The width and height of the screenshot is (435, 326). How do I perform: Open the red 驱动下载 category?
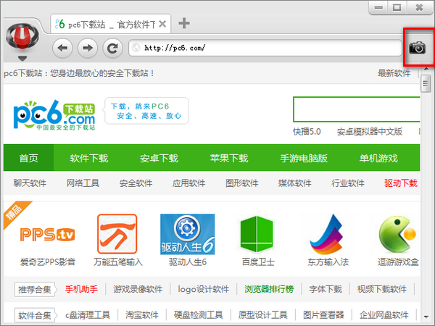coord(401,183)
